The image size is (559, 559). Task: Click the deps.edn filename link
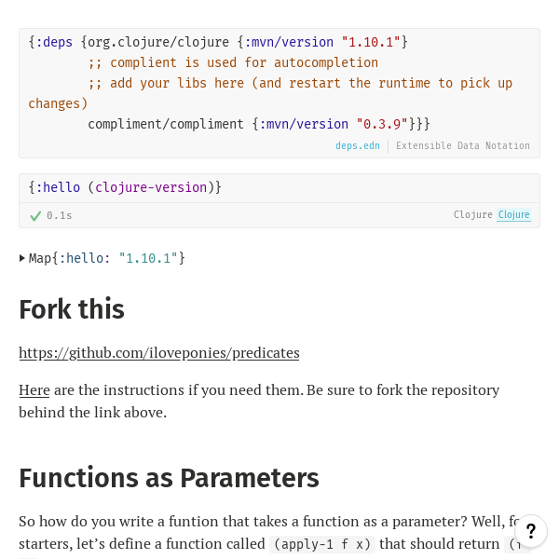[x=357, y=146]
